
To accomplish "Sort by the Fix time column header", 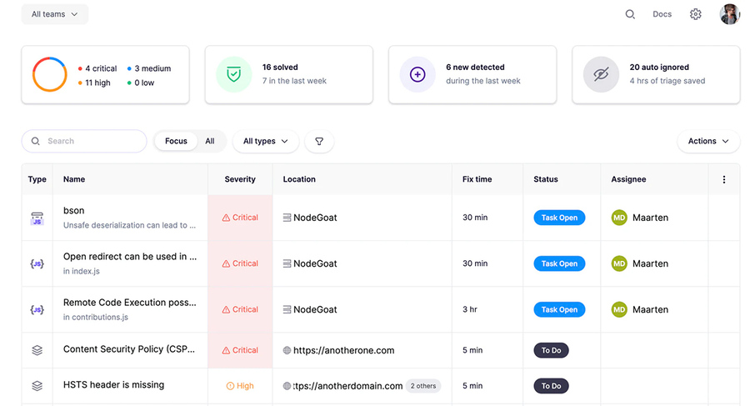I will [x=477, y=179].
